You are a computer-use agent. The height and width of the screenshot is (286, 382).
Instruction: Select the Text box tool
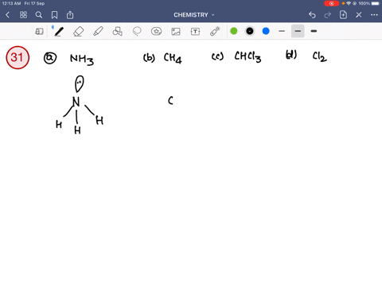coord(195,32)
